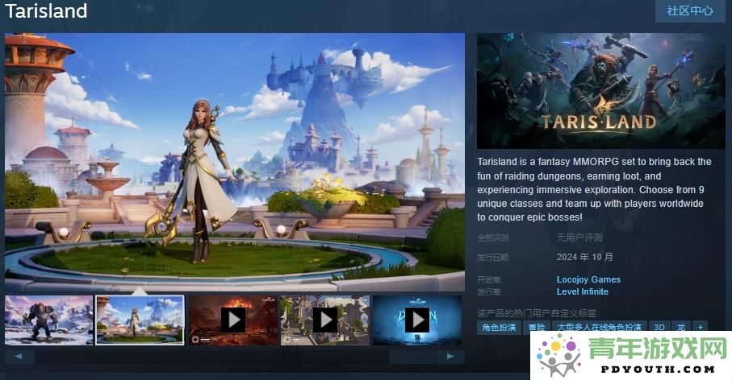732x380 pixels.
Task: Click the Tarisland fantasy MMORPG description text
Action: (x=594, y=189)
